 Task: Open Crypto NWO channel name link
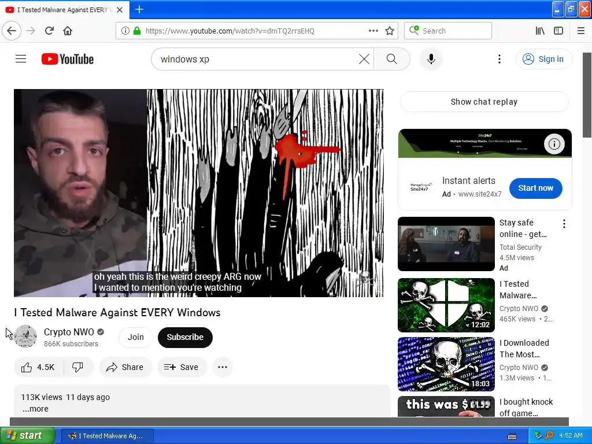click(69, 332)
